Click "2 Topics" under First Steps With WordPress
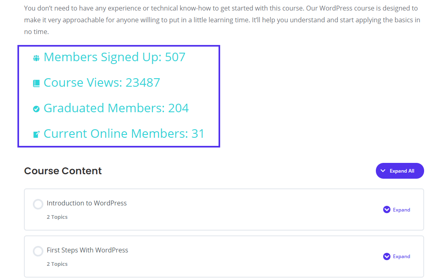 coord(57,264)
